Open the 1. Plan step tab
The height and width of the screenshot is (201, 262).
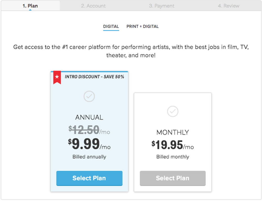tap(30, 6)
